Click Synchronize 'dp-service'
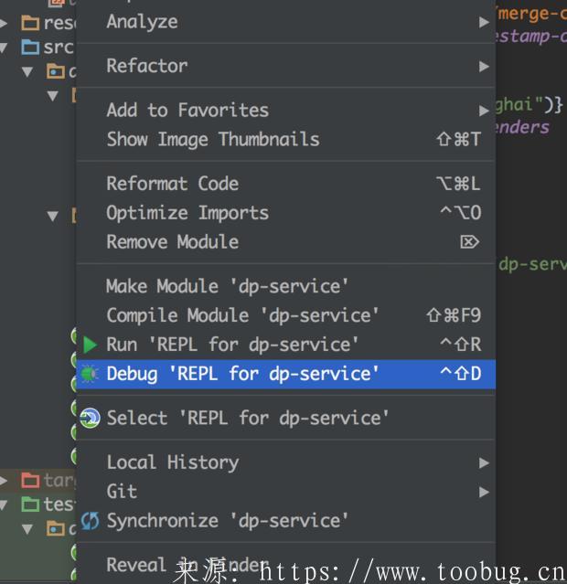Viewport: 567px width, 584px height. pyautogui.click(x=286, y=521)
